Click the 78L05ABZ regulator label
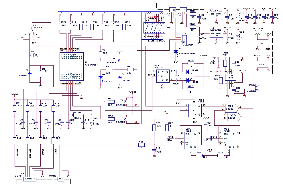The image size is (283, 188). click(216, 11)
